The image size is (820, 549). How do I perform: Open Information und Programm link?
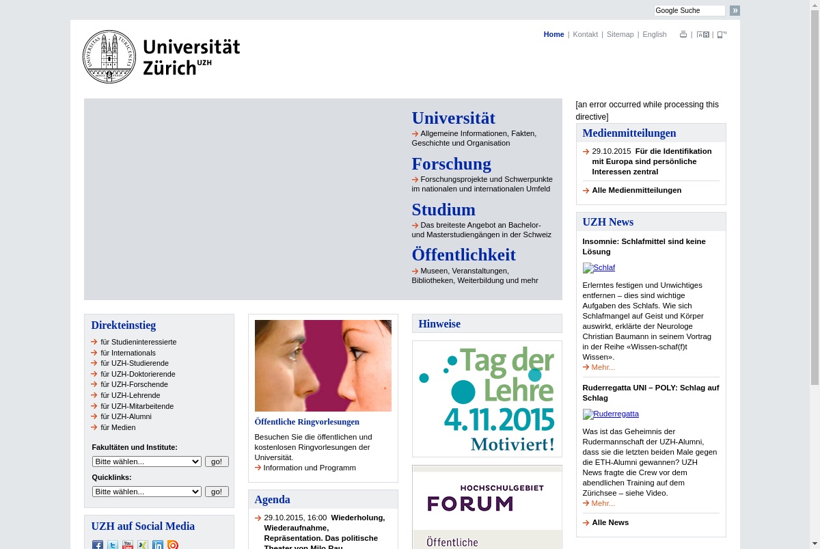pos(310,468)
